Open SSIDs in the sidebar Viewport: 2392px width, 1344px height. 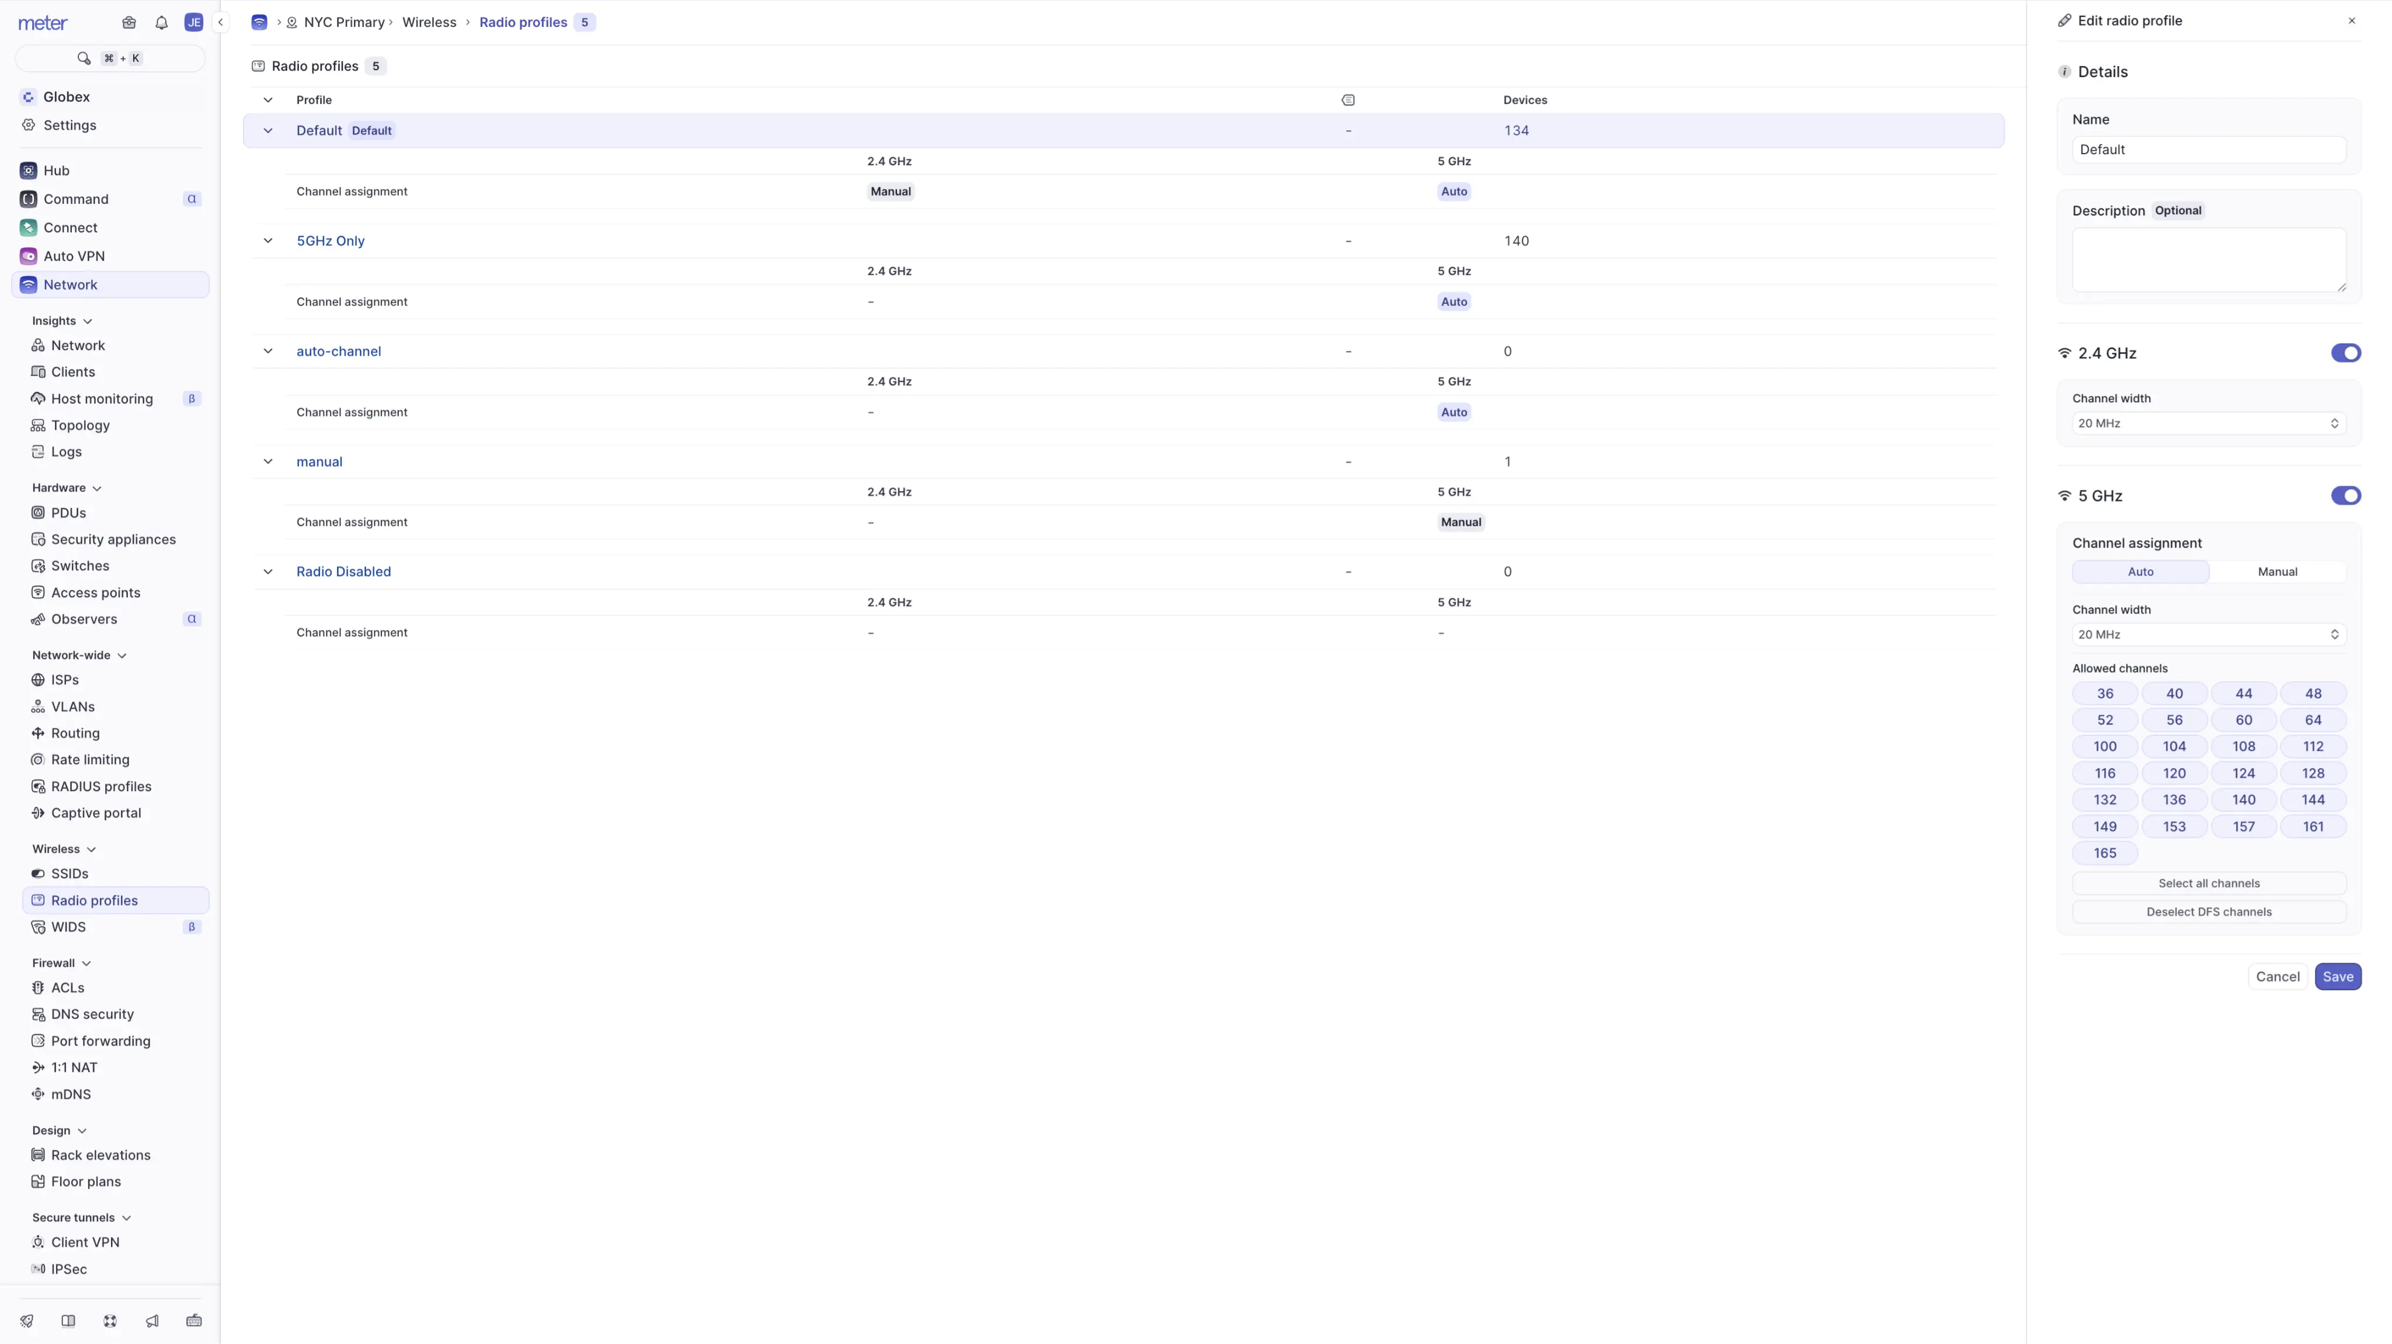(69, 873)
